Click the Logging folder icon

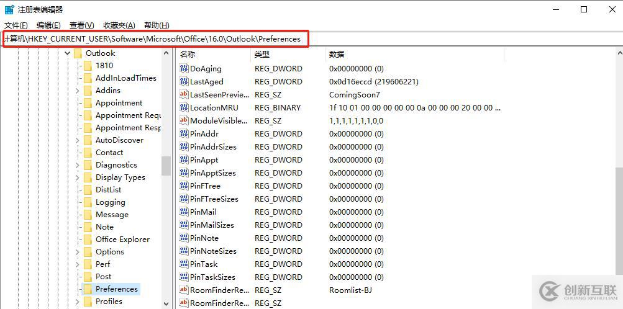88,202
